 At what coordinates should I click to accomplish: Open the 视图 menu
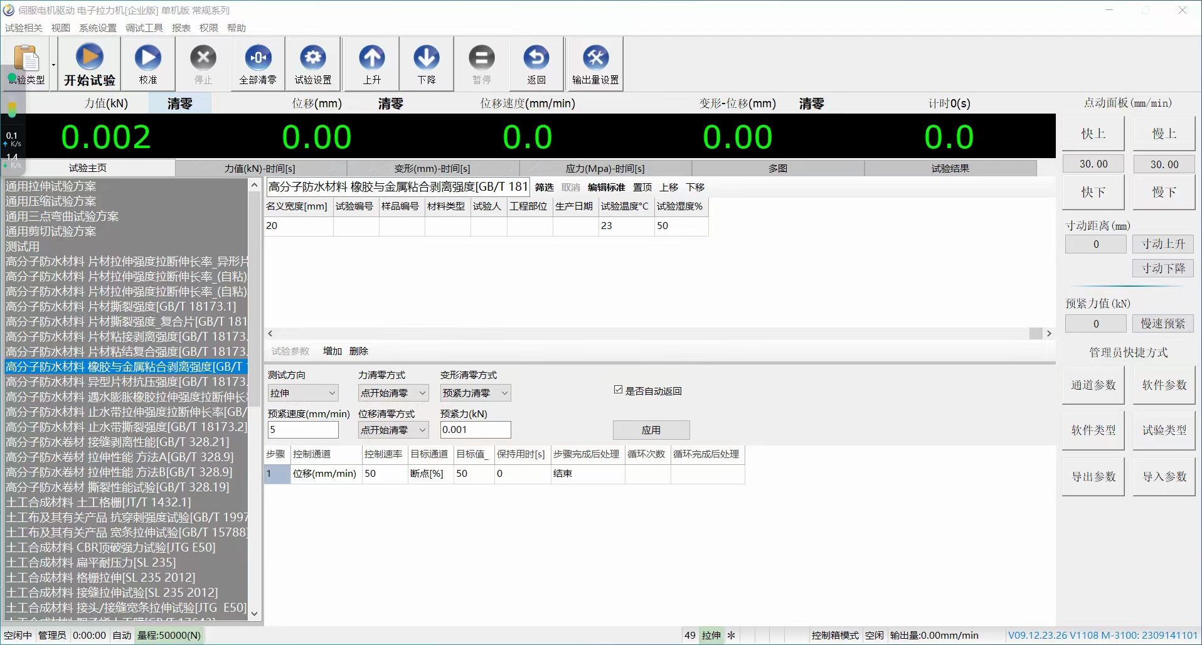61,28
